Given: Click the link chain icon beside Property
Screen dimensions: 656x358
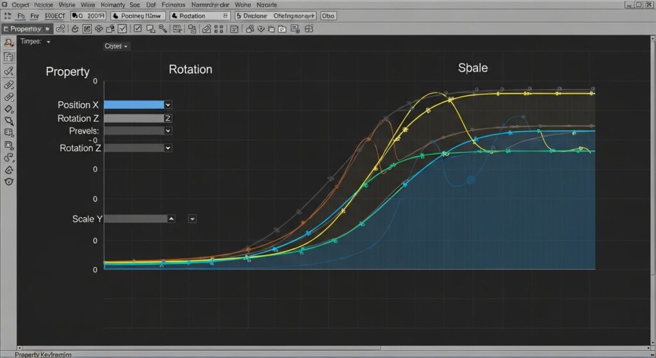Looking at the screenshot, I should click(x=61, y=29).
